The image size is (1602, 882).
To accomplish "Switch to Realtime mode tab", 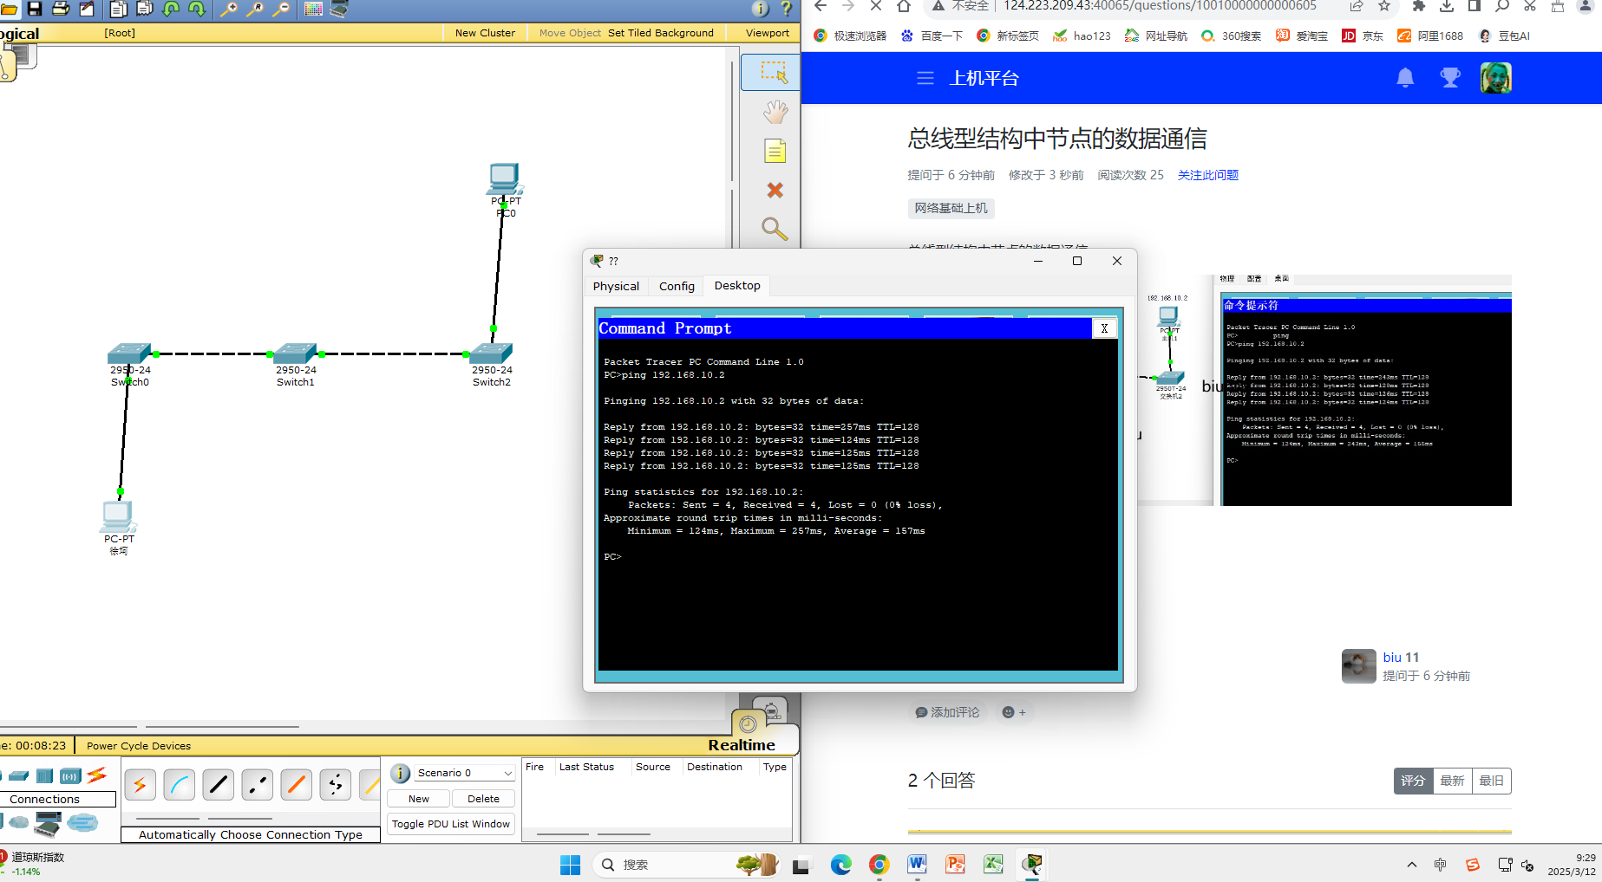I will click(742, 745).
